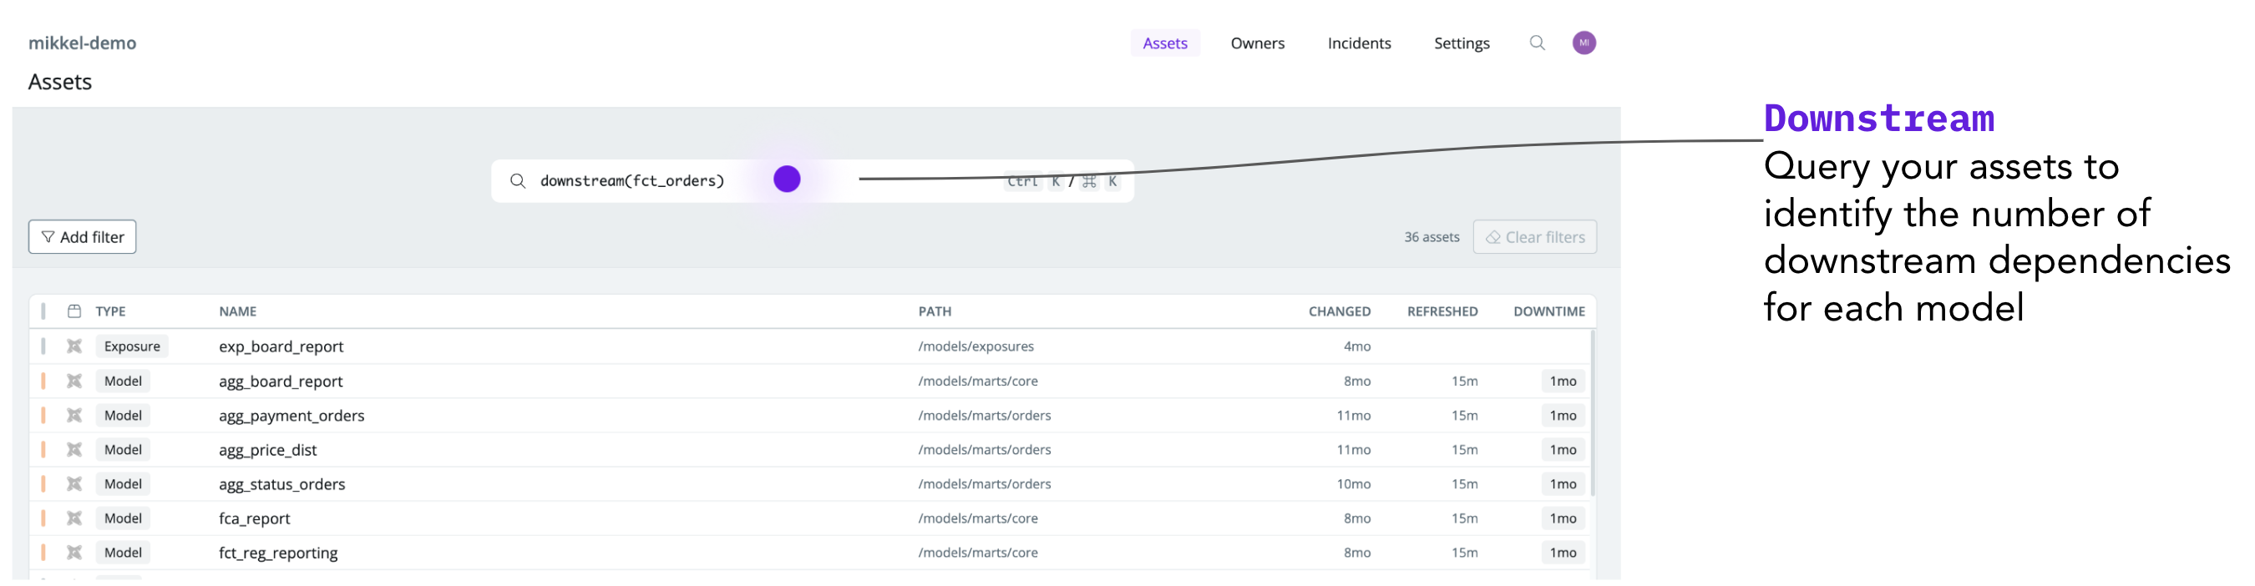Click the Add filter button
Viewport: 2255px width, 586px height.
(x=83, y=237)
